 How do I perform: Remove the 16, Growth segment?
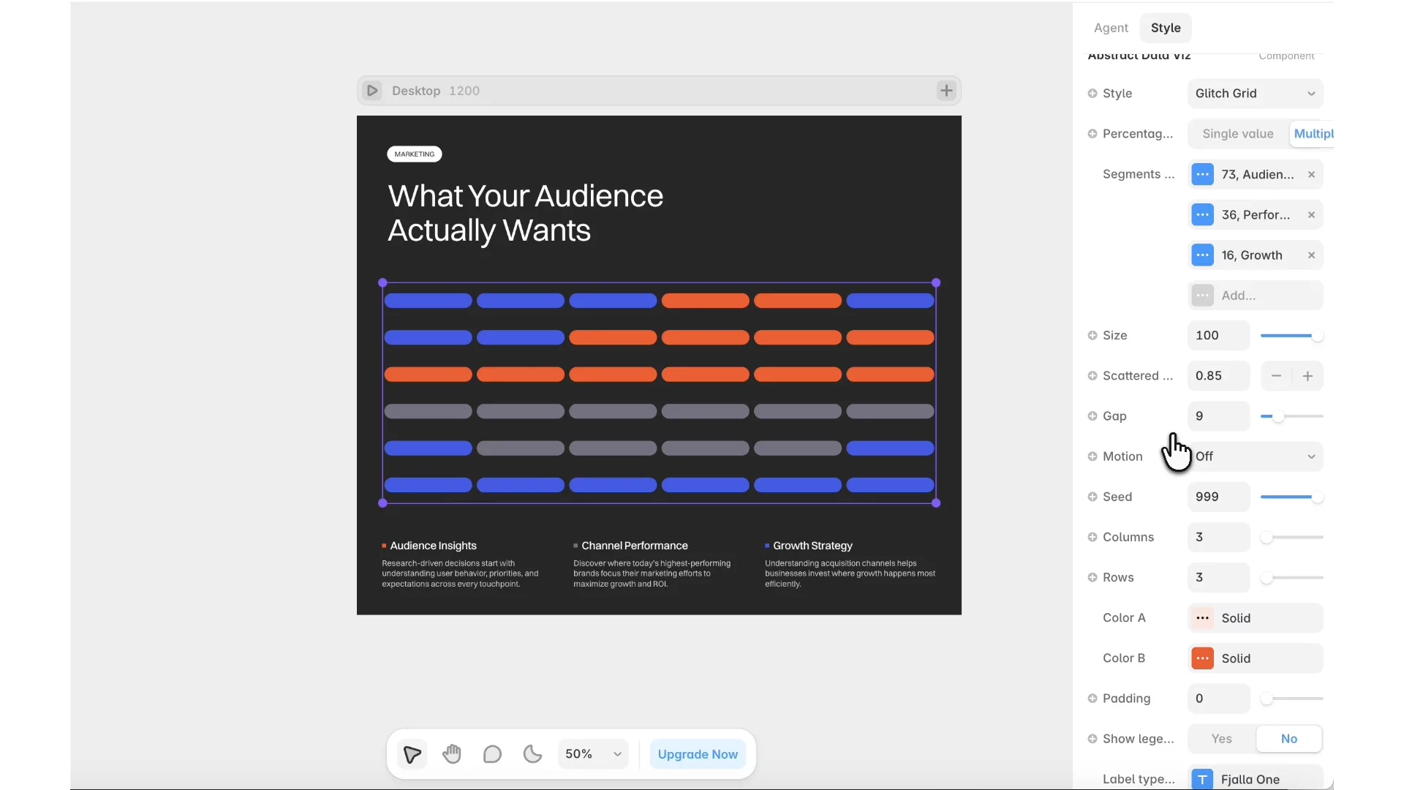1311,255
